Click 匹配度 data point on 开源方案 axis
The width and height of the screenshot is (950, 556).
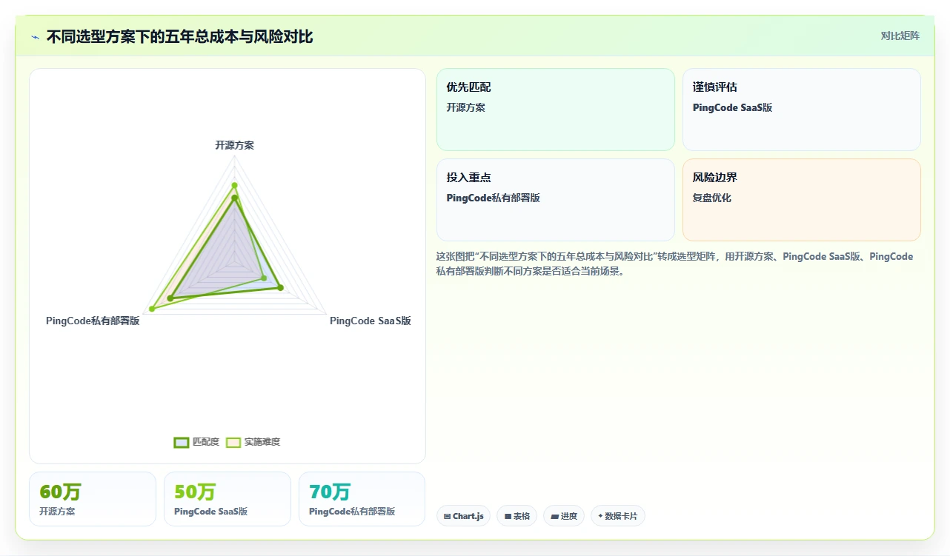pos(234,198)
